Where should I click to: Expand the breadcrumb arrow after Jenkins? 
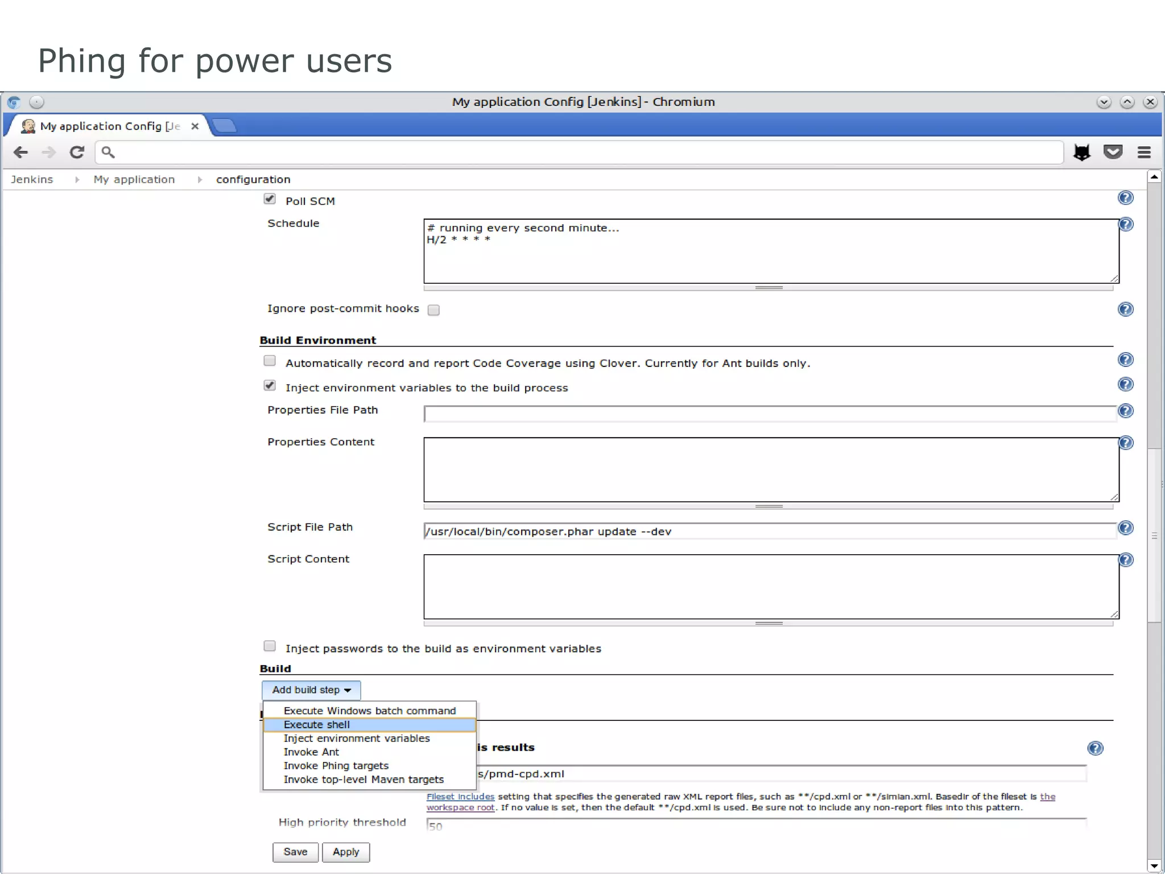pyautogui.click(x=77, y=180)
